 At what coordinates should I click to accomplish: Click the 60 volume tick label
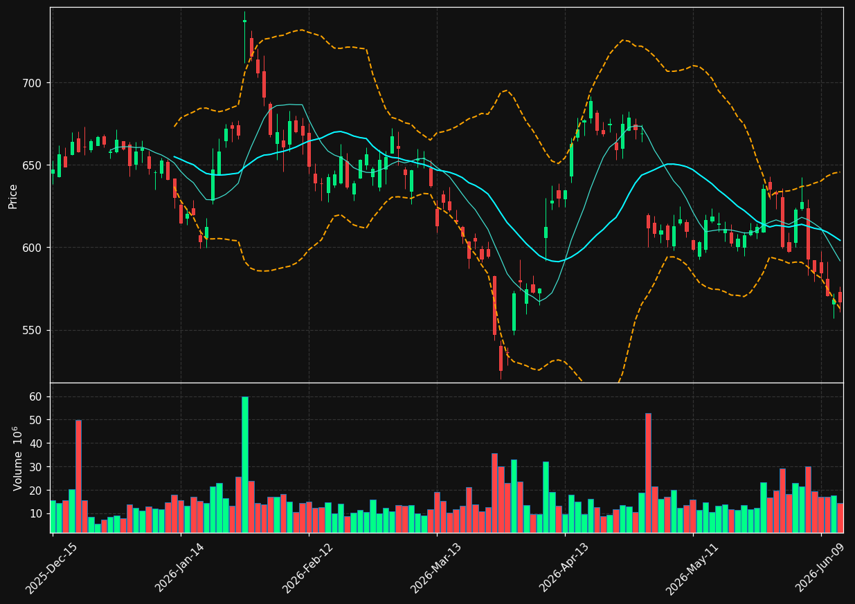pyautogui.click(x=36, y=396)
